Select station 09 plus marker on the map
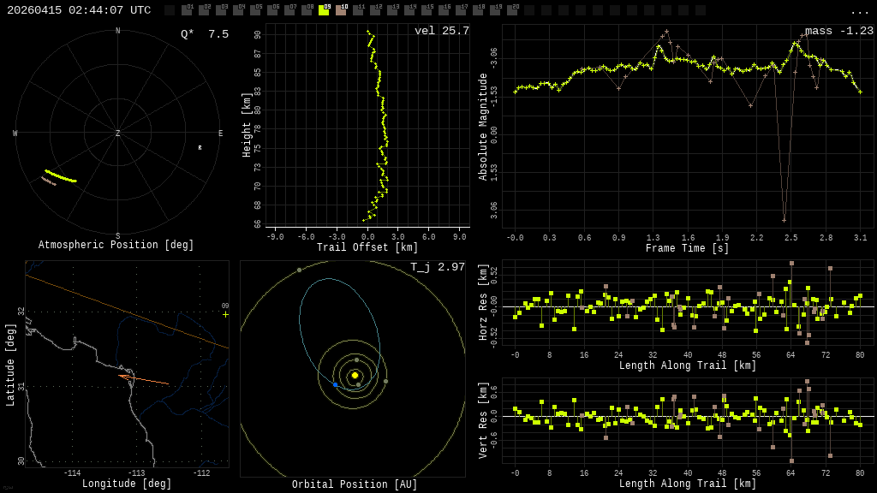 pos(225,314)
